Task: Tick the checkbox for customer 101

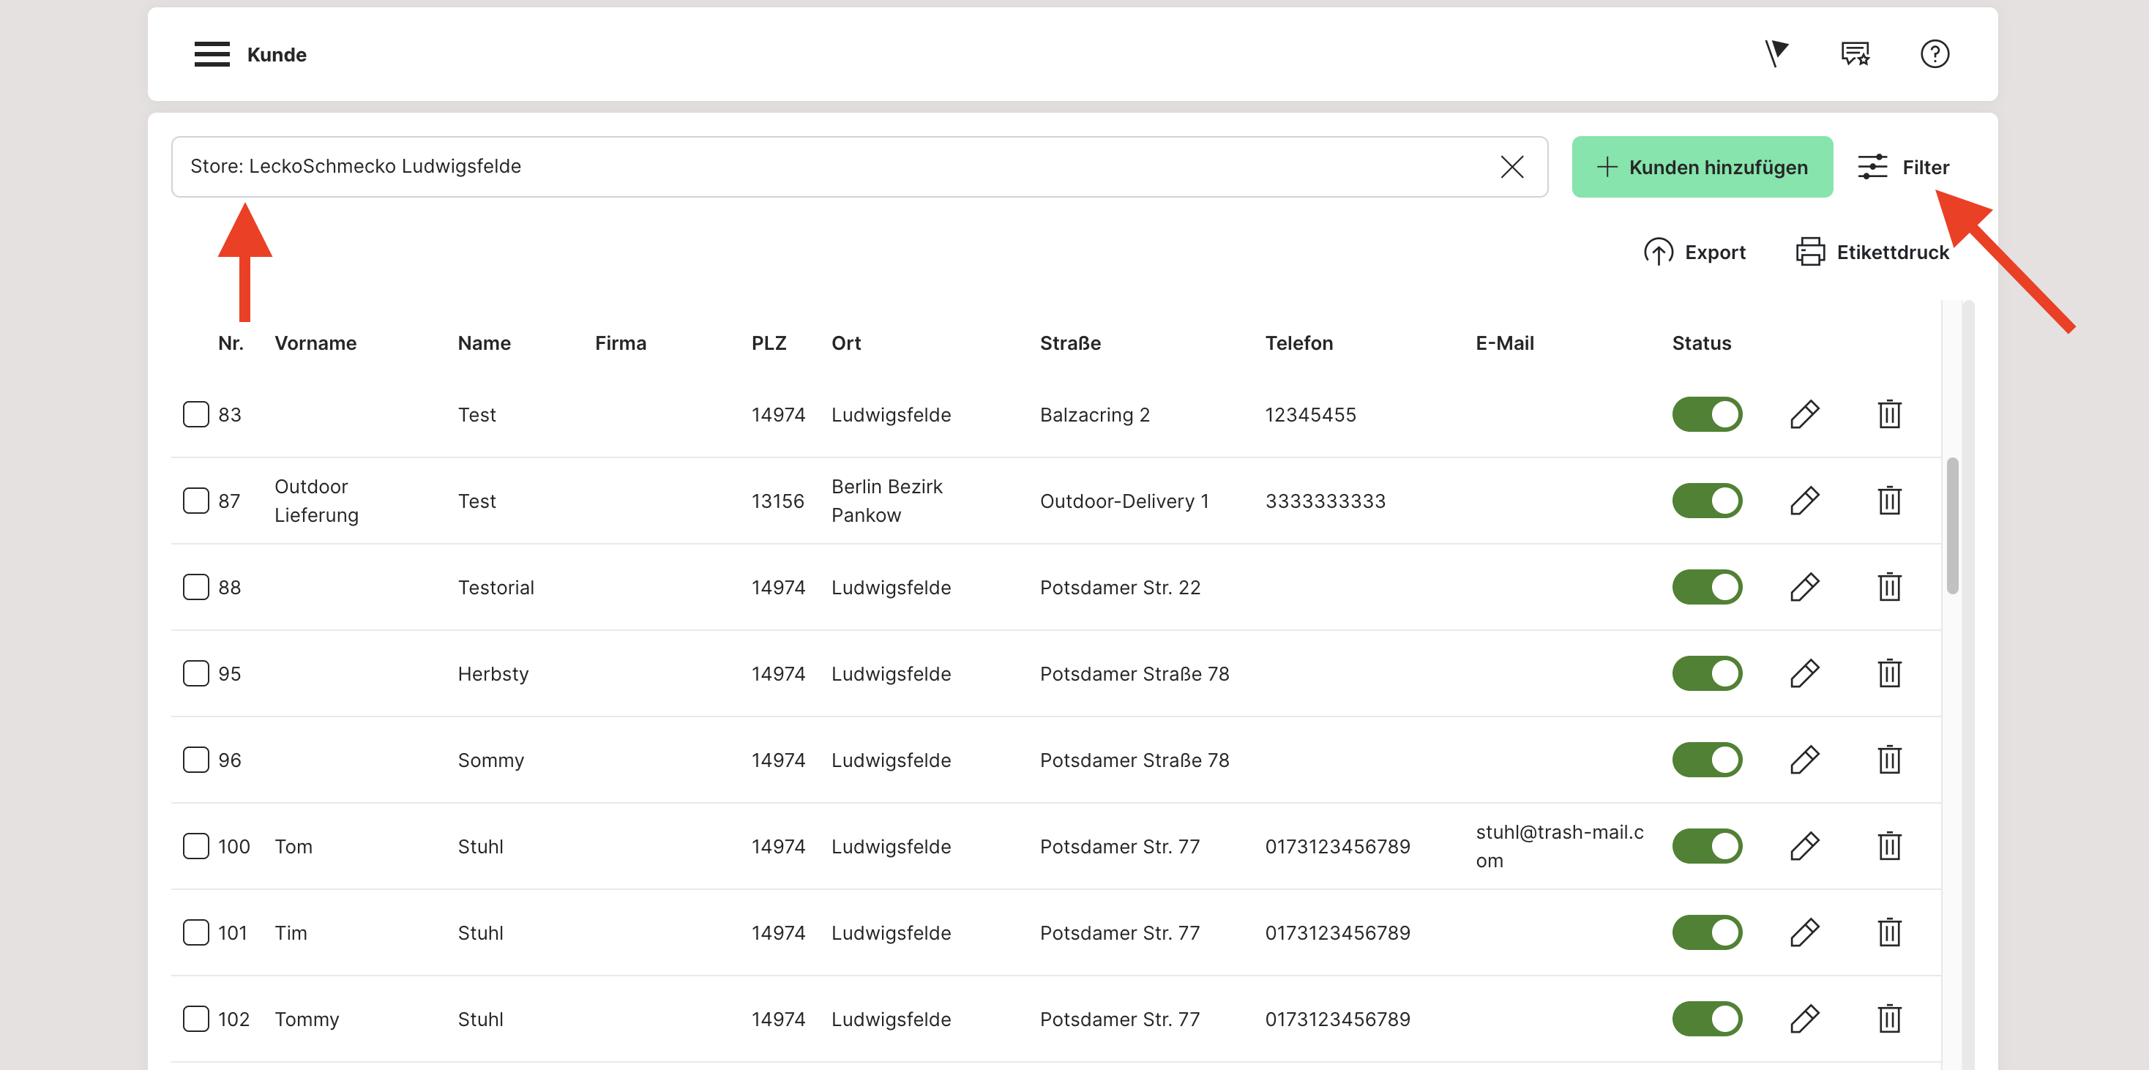Action: coord(196,932)
